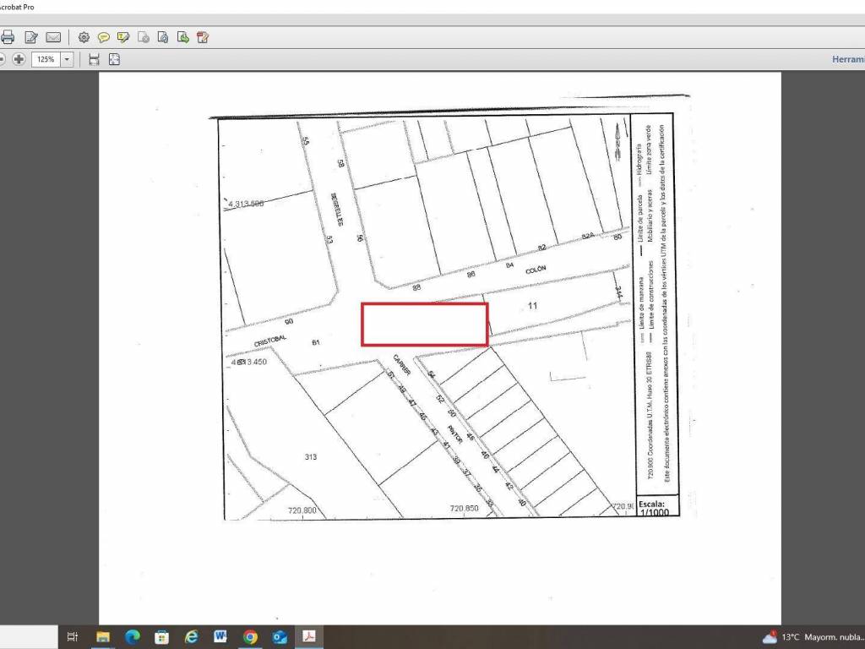The height and width of the screenshot is (649, 865).
Task: Click the sign document pen icon
Action: (x=203, y=37)
